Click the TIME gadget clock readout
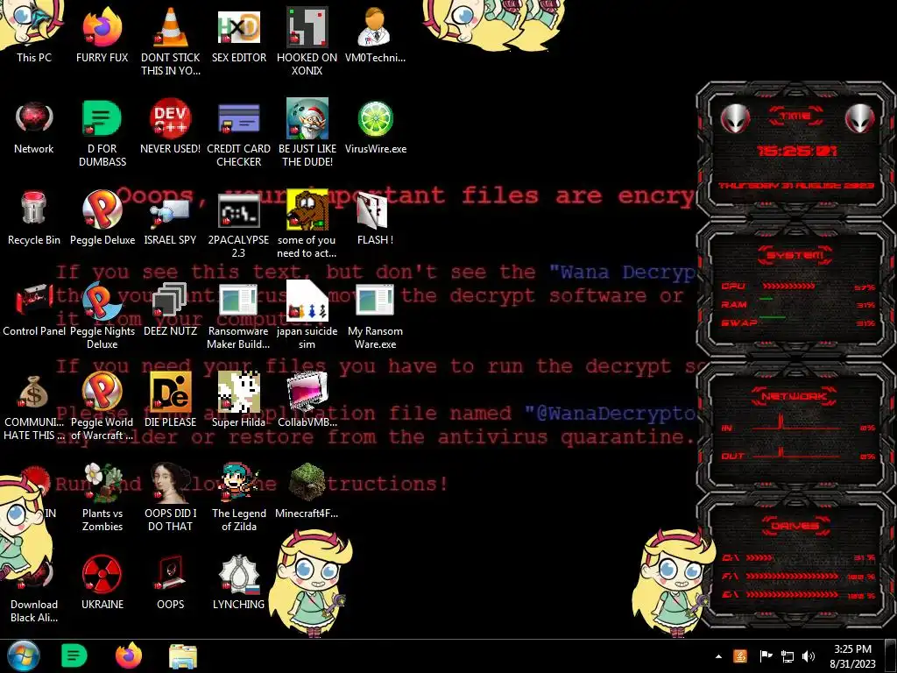897x673 pixels. pos(797,151)
